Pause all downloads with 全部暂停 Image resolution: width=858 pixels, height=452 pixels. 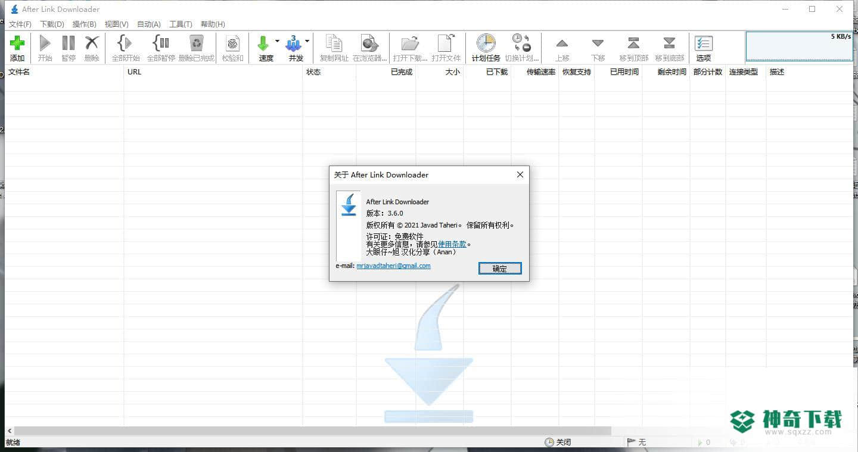(x=161, y=43)
